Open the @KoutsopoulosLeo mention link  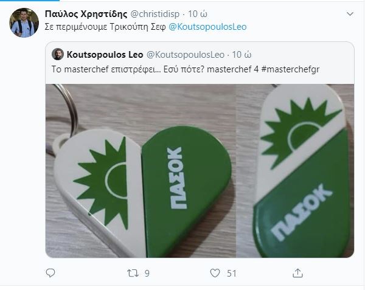[207, 27]
